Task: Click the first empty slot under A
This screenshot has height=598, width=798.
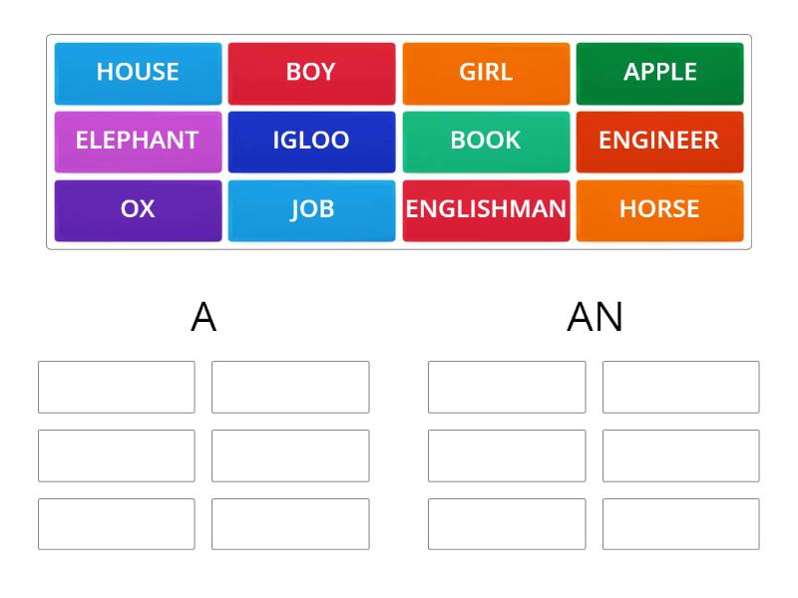Action: tap(116, 387)
